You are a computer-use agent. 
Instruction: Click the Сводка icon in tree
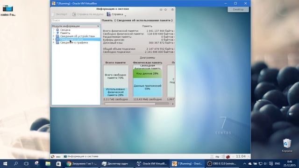(57, 30)
